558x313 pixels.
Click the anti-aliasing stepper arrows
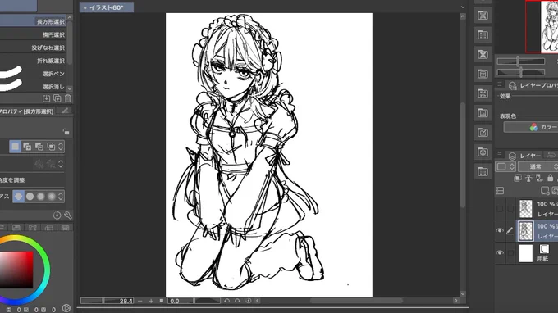point(61,196)
